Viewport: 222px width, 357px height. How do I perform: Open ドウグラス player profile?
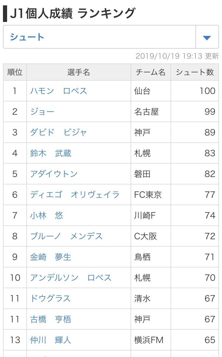(x=50, y=298)
